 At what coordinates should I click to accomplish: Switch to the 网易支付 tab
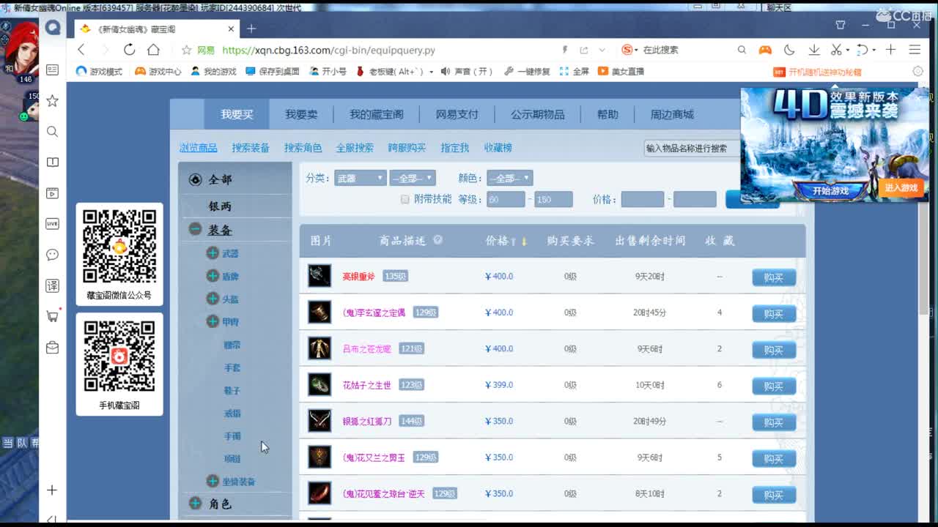click(x=457, y=114)
